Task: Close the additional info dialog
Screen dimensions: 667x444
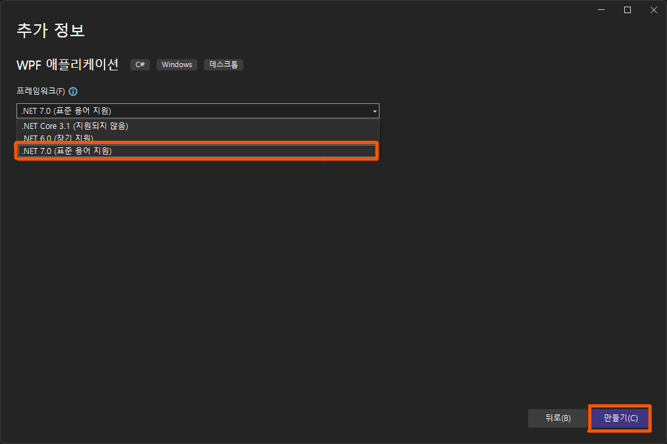Action: click(x=654, y=10)
